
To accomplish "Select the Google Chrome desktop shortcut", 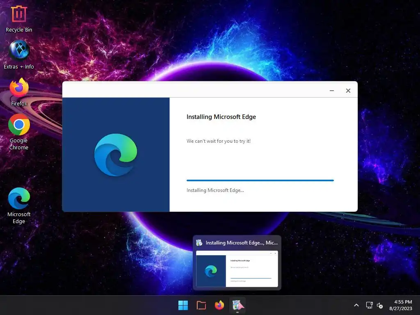I will 19,132.
